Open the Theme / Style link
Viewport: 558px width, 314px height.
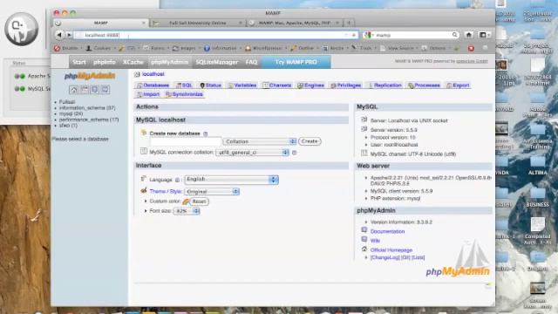pos(166,192)
